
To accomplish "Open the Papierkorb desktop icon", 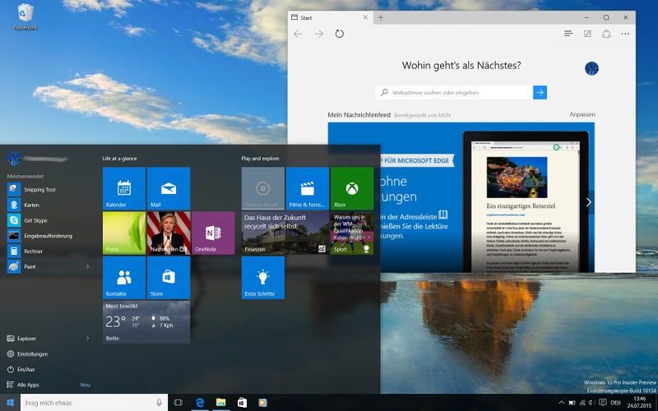I will click(25, 16).
